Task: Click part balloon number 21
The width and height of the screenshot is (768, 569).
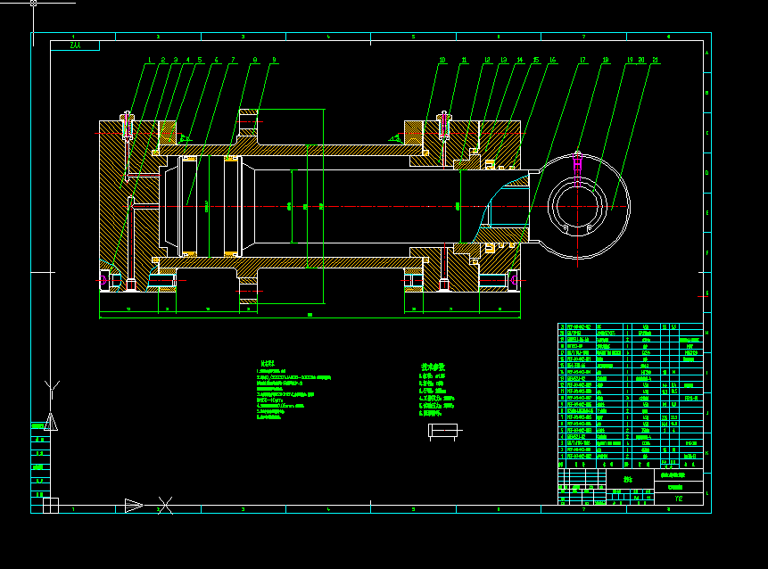Action: [655, 61]
